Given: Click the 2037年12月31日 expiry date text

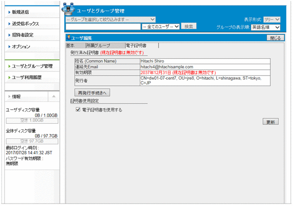Looking at the screenshot, I should 156,73.
